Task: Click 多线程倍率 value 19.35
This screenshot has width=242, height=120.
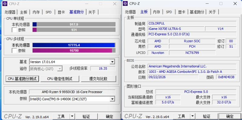Action: (103, 69)
